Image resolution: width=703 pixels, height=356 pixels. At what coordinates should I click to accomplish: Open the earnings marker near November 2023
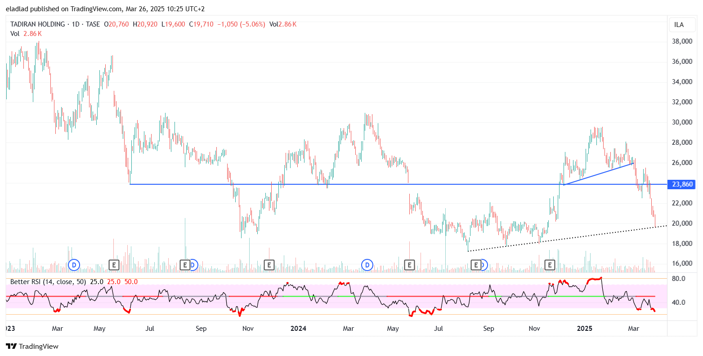pos(269,265)
